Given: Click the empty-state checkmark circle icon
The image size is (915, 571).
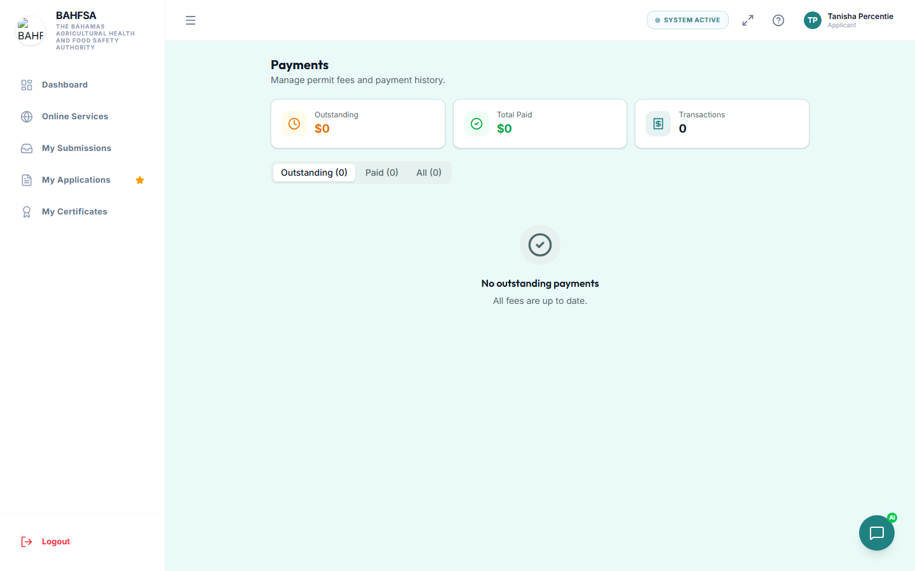Looking at the screenshot, I should (x=540, y=245).
